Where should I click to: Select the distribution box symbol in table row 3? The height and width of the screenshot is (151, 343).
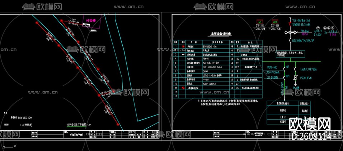(183, 54)
